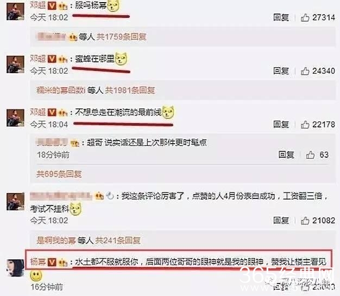Reply to the 超哥 sub-comment
The image size is (340, 296).
click(x=286, y=155)
